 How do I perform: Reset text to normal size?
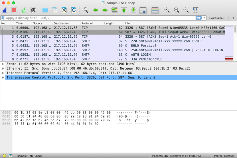point(186,10)
